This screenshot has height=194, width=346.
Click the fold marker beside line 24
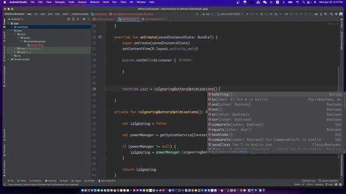pyautogui.click(x=105, y=60)
